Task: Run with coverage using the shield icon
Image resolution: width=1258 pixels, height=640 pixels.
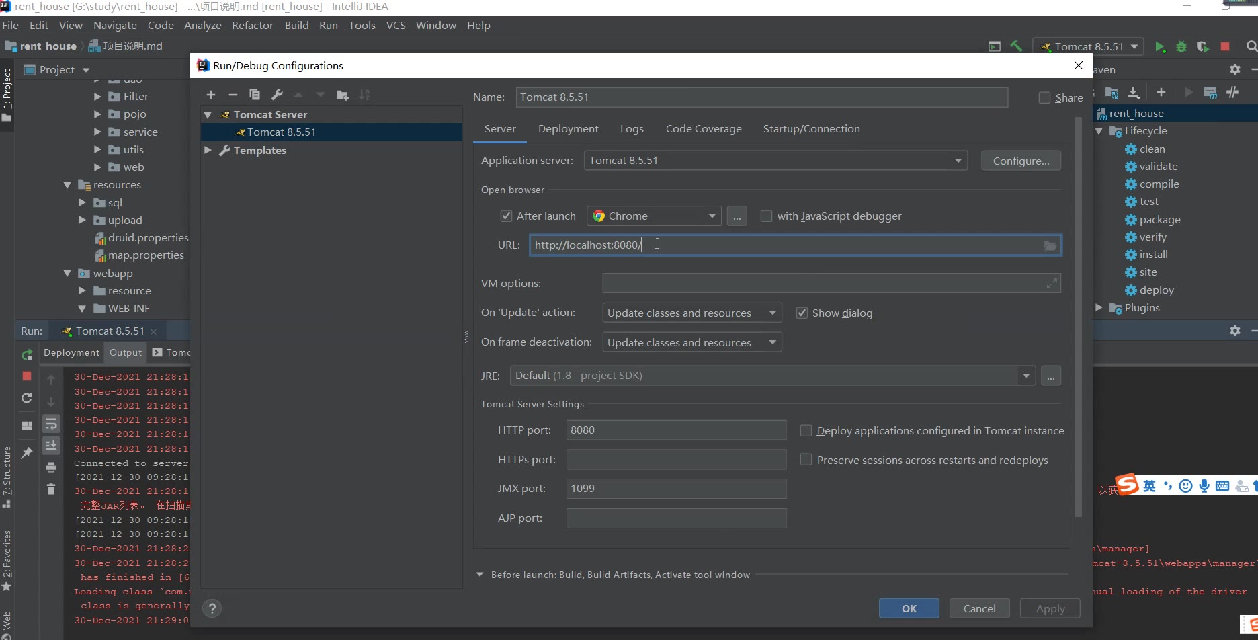Action: [1203, 46]
